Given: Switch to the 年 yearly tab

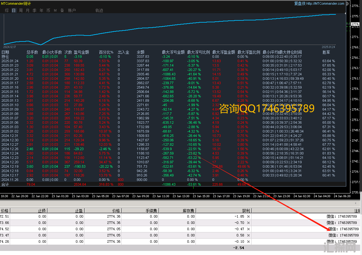Looking at the screenshot, I should click(x=41, y=10).
